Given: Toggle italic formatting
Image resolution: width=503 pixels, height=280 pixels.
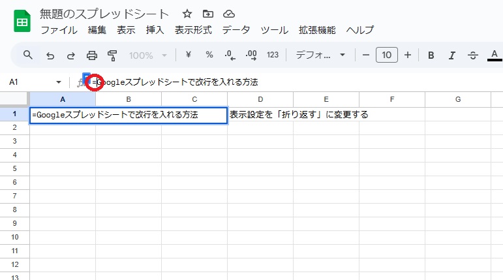Looking at the screenshot, I should [x=451, y=55].
